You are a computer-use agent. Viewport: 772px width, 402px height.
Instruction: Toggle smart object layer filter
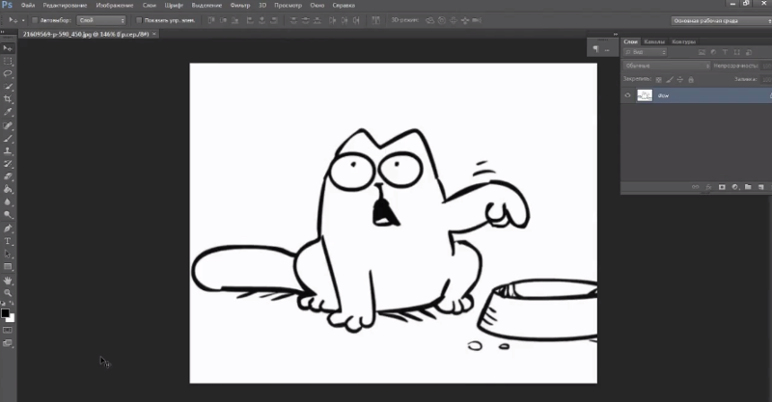(x=749, y=52)
